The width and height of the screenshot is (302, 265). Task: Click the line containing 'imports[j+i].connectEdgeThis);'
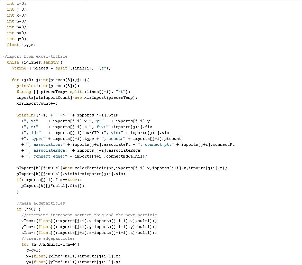[x=84, y=156]
